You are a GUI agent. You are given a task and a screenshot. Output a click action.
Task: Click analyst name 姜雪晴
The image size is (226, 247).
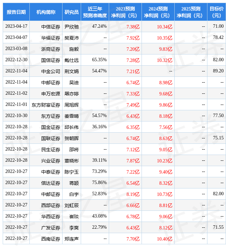pyautogui.click(x=72, y=116)
